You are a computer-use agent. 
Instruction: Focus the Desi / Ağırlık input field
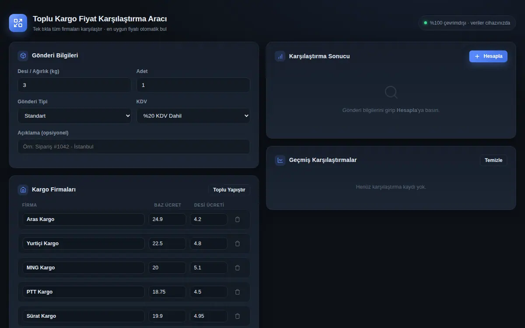tap(74, 85)
